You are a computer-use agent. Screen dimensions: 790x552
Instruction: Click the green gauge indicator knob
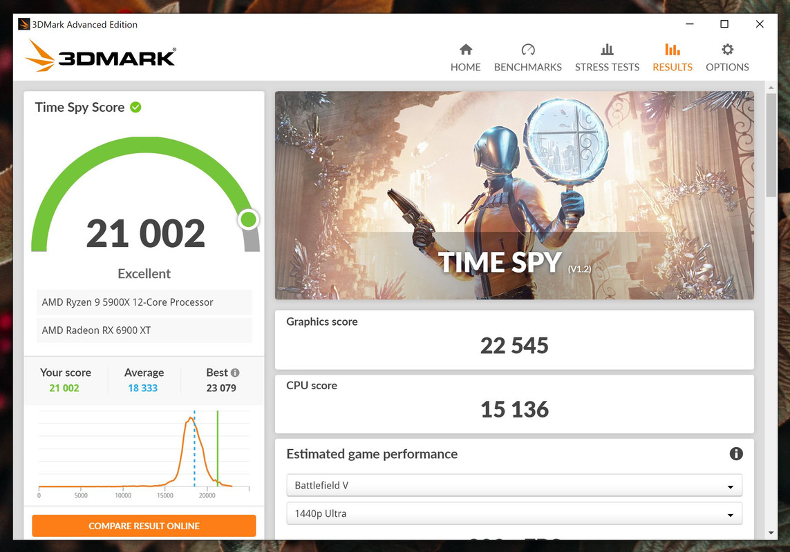[x=248, y=219]
